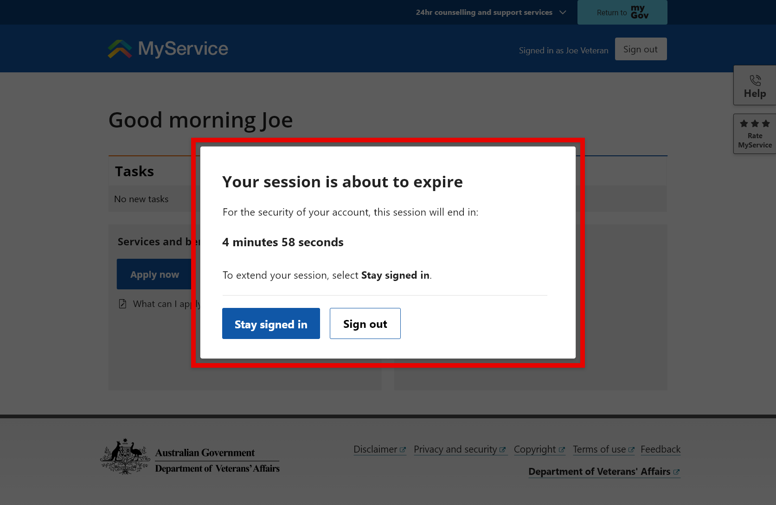776x505 pixels.
Task: Open the Disclaimer footer link
Action: [x=379, y=449]
